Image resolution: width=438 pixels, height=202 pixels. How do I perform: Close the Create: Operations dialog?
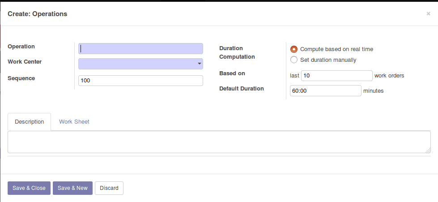(x=428, y=14)
